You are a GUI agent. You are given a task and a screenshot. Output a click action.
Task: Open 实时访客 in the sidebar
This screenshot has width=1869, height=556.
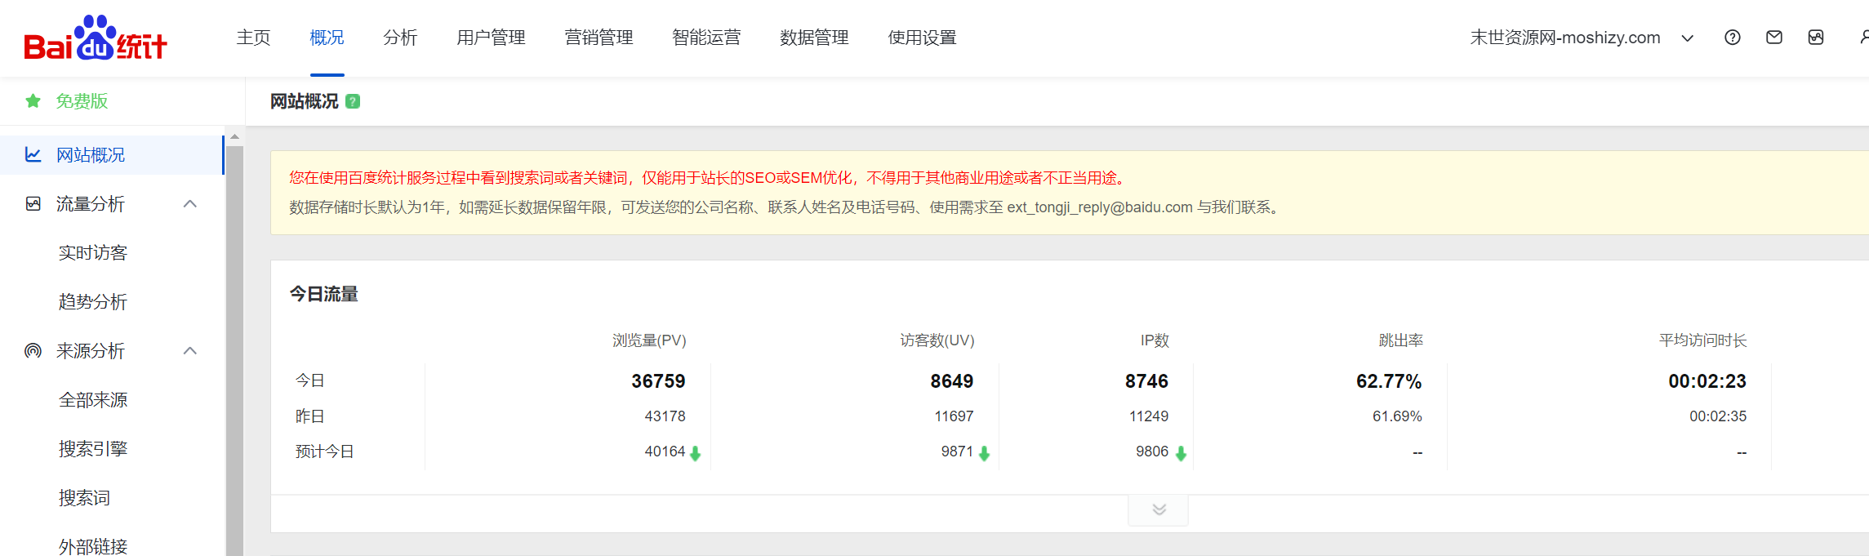tap(93, 253)
